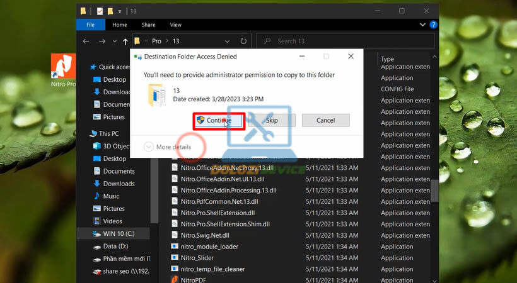Open address bar history dropdown
The width and height of the screenshot is (517, 283).
(x=227, y=42)
